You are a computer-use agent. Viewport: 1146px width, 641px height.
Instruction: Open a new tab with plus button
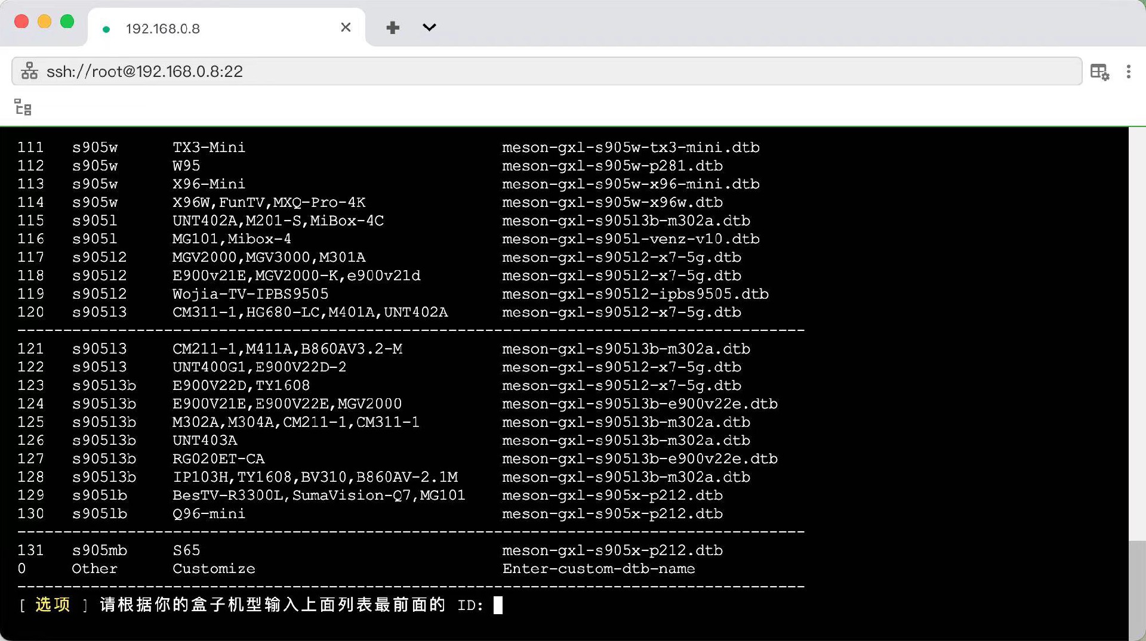pyautogui.click(x=393, y=27)
